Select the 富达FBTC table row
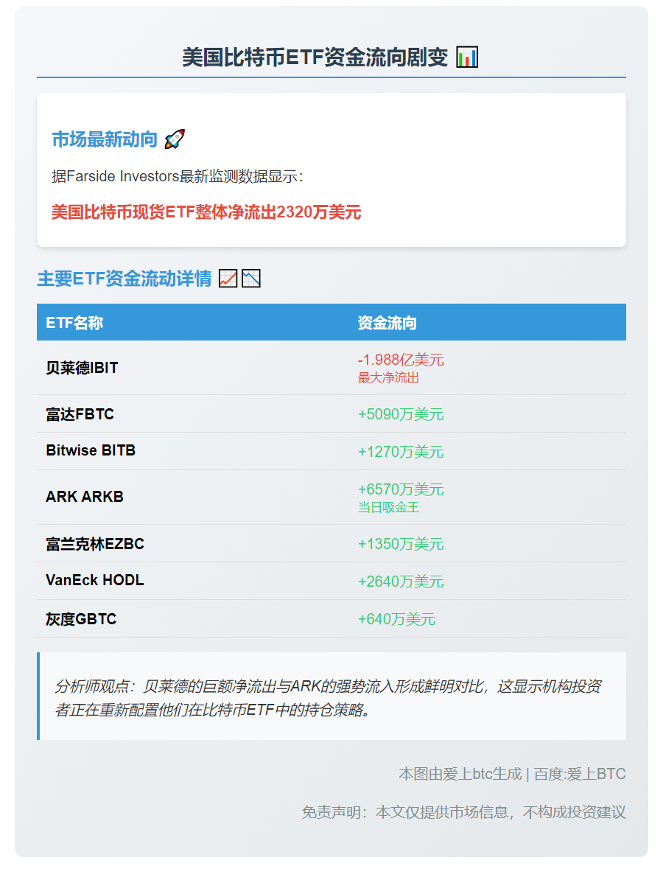Screen dimensions: 663x880 click(331, 414)
